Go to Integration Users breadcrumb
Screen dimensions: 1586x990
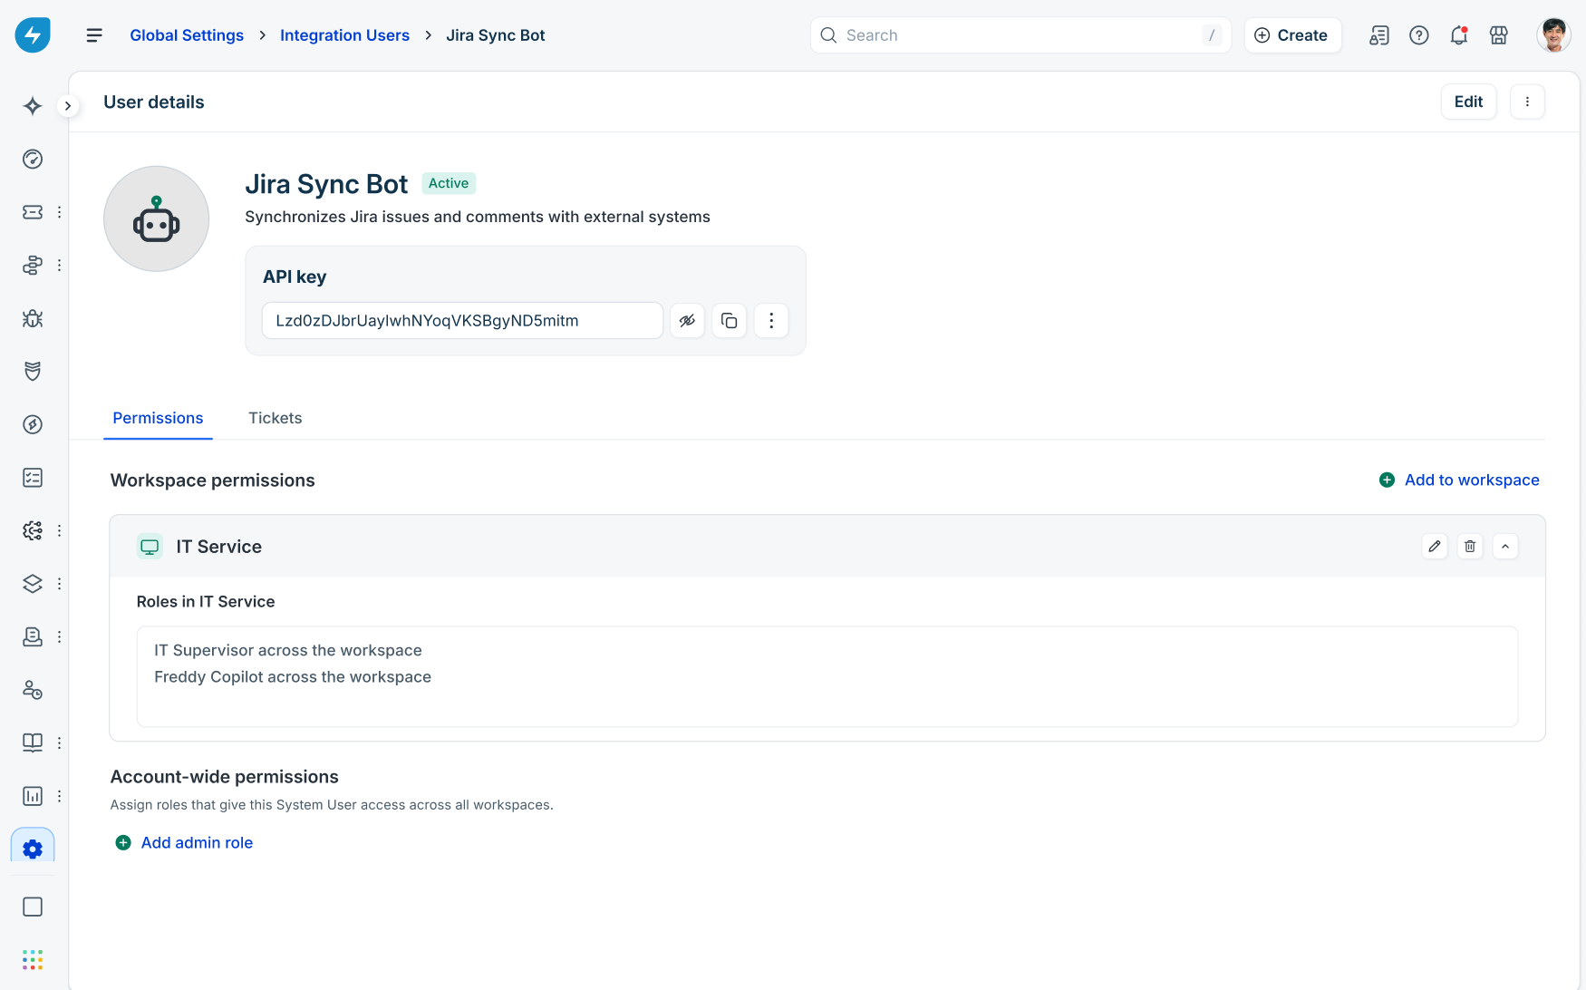pyautogui.click(x=344, y=35)
